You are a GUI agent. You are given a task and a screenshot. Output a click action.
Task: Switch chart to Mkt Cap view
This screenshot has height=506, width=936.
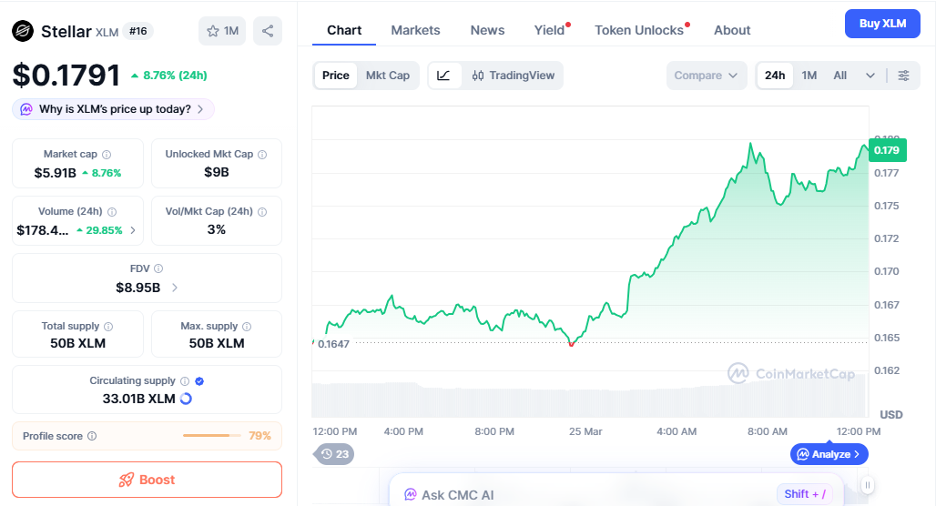pos(387,76)
